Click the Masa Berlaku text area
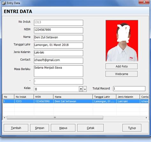This screenshot has height=142, width=151. pyautogui.click(x=58, y=71)
